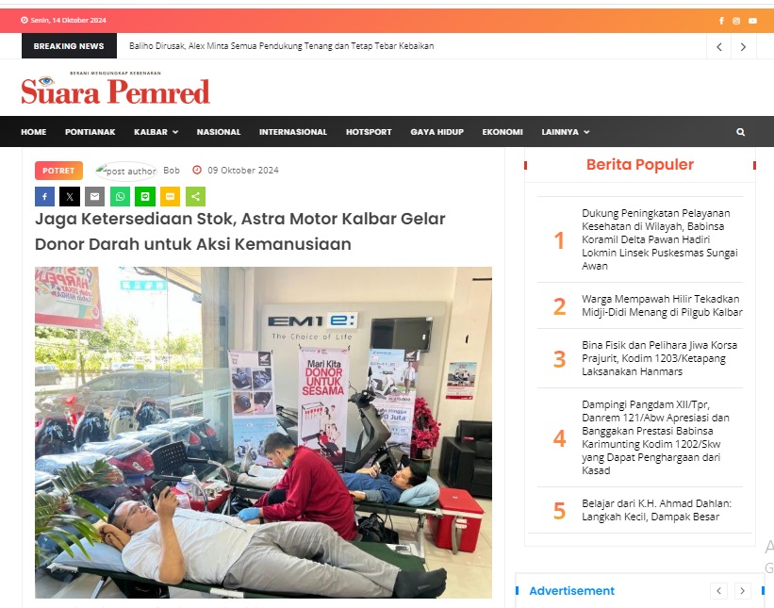Open site search magnifier icon

click(740, 132)
